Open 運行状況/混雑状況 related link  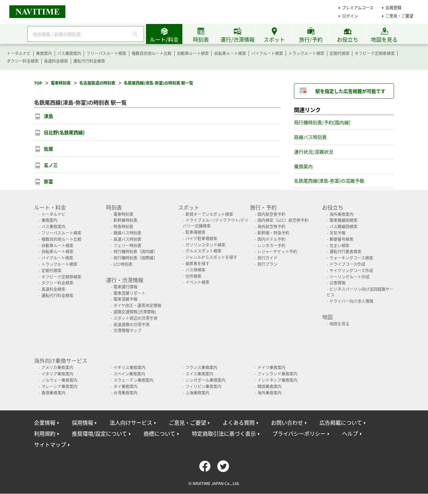coord(314,152)
